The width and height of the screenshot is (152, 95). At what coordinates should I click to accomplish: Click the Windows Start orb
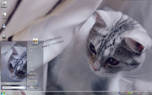click(3, 93)
